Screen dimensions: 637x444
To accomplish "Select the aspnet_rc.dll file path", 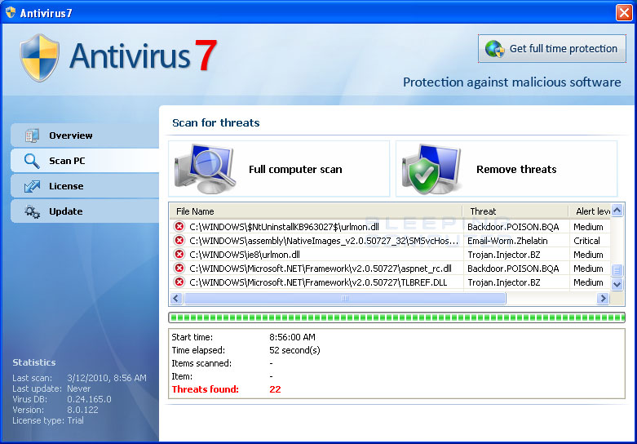I will (321, 269).
